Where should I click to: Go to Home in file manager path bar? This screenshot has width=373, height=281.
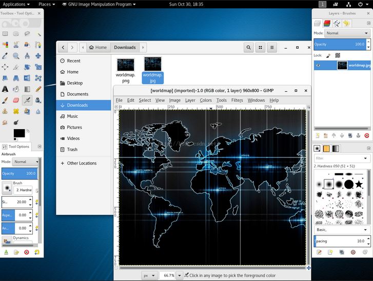98,47
